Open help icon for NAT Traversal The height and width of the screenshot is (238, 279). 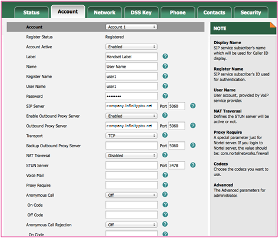[165, 155]
